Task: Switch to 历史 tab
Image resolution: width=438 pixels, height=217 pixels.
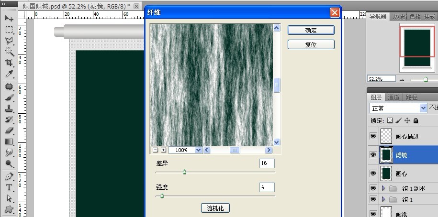Action: tap(399, 16)
